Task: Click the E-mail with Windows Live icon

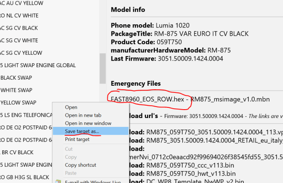Action: [58, 181]
